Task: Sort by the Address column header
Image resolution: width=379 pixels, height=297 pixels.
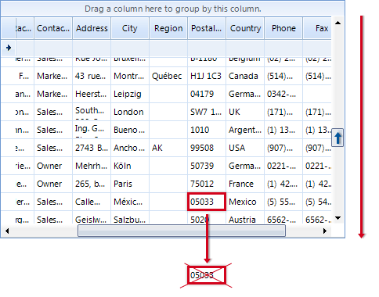Action: pos(92,28)
